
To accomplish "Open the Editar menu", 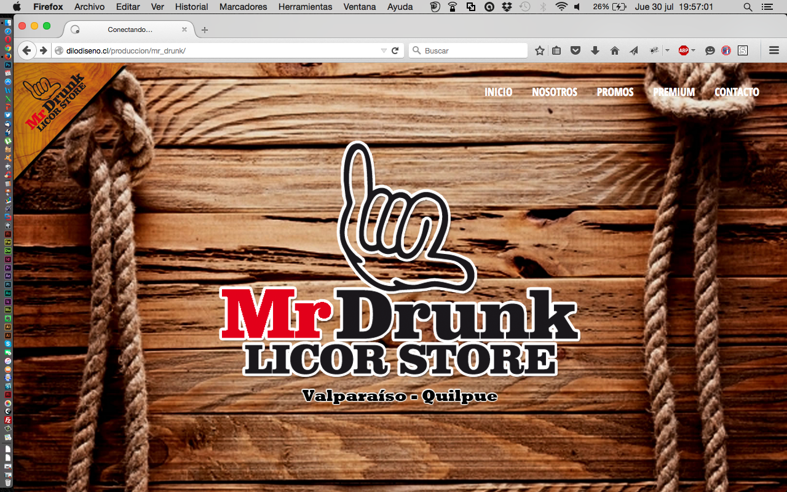I will tap(128, 7).
